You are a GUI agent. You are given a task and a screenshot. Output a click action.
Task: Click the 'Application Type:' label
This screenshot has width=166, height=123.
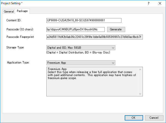pyautogui.click(x=18, y=63)
